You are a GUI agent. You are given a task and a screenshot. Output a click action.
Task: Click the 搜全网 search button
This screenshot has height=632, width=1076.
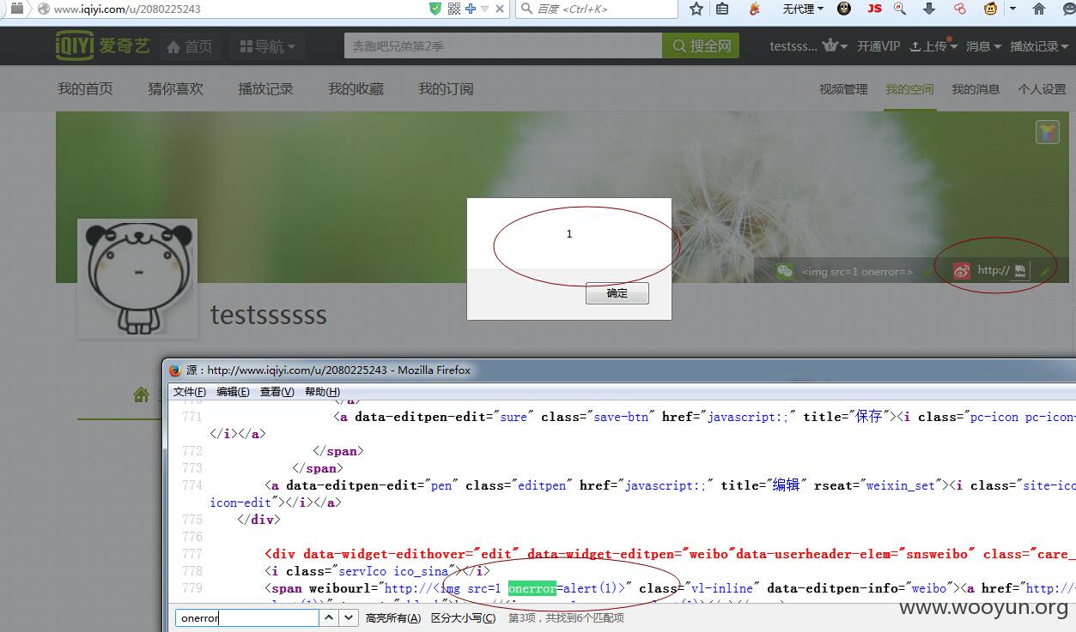702,46
